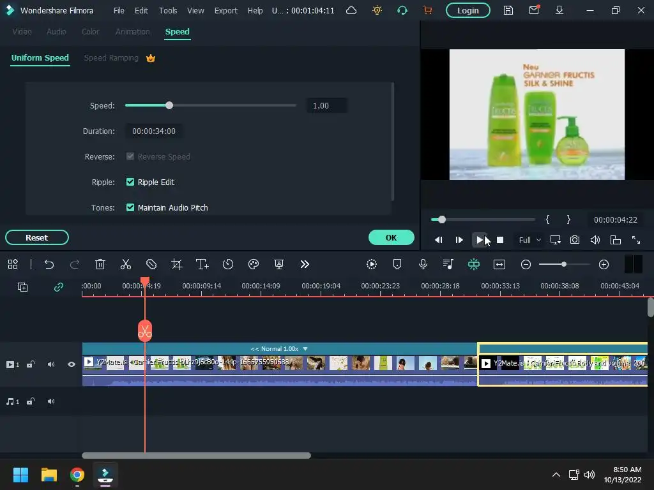Stop preview playback

point(500,240)
